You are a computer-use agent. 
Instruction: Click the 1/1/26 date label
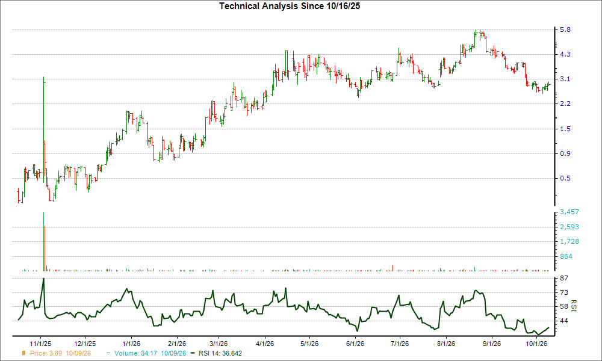point(131,344)
